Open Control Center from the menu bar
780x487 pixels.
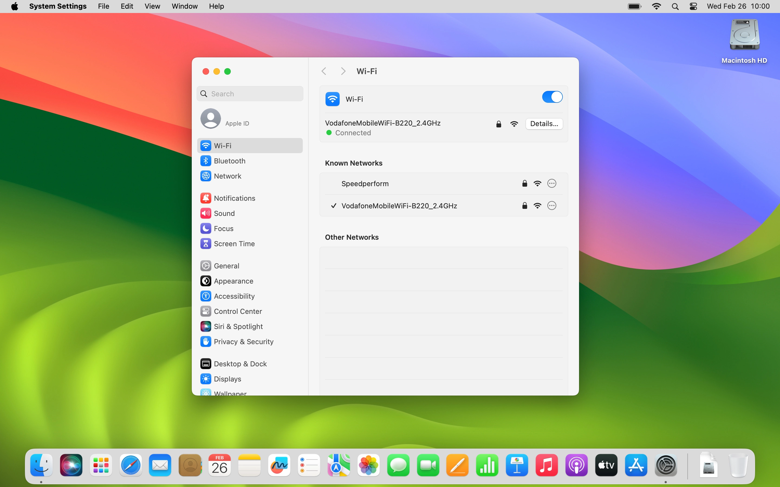pyautogui.click(x=693, y=6)
